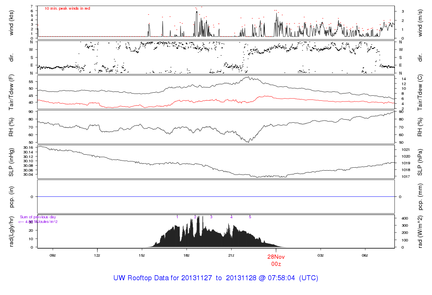432x295 pixels.
Task: Click the '1021' hPa tick value
Action: (x=405, y=150)
